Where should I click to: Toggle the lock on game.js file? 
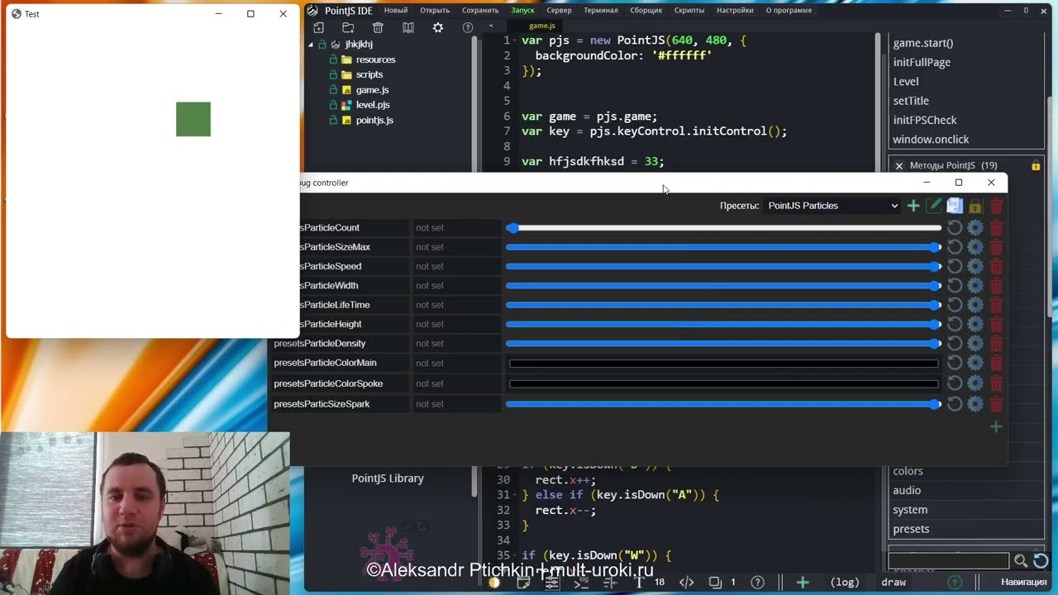pyautogui.click(x=334, y=90)
